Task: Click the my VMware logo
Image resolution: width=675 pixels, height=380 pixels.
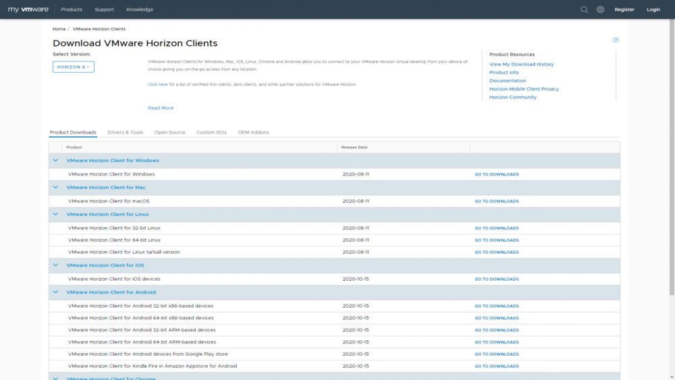Action: pyautogui.click(x=28, y=9)
